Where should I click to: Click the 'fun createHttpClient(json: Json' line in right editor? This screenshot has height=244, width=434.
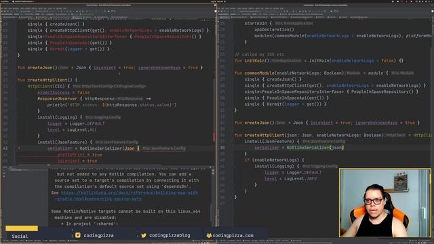click(333, 136)
